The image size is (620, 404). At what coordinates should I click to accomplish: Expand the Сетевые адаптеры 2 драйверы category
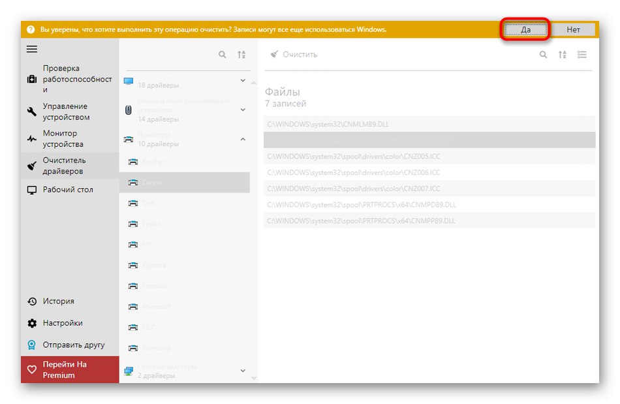click(x=243, y=371)
